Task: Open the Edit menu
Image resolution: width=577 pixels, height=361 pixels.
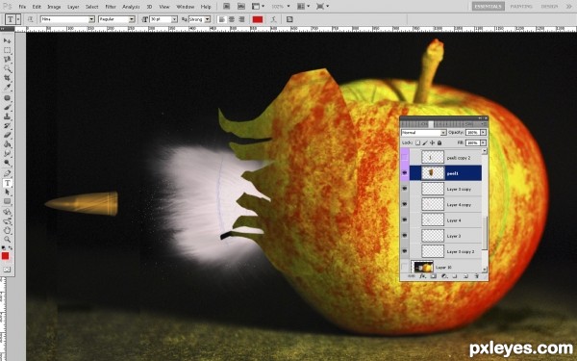Action: 37,7
